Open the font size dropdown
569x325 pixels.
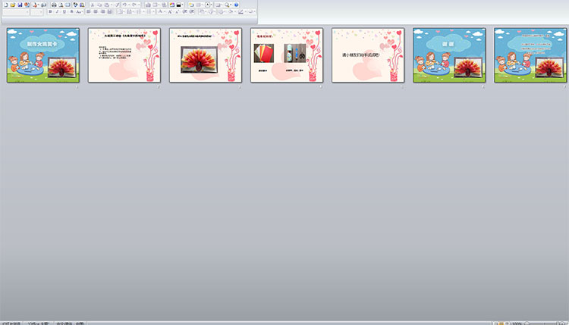[41, 12]
